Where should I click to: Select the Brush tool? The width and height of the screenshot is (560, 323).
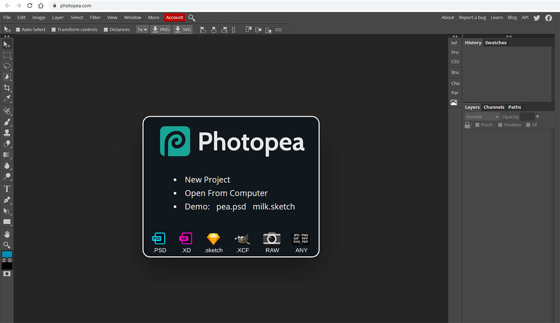[x=7, y=122]
